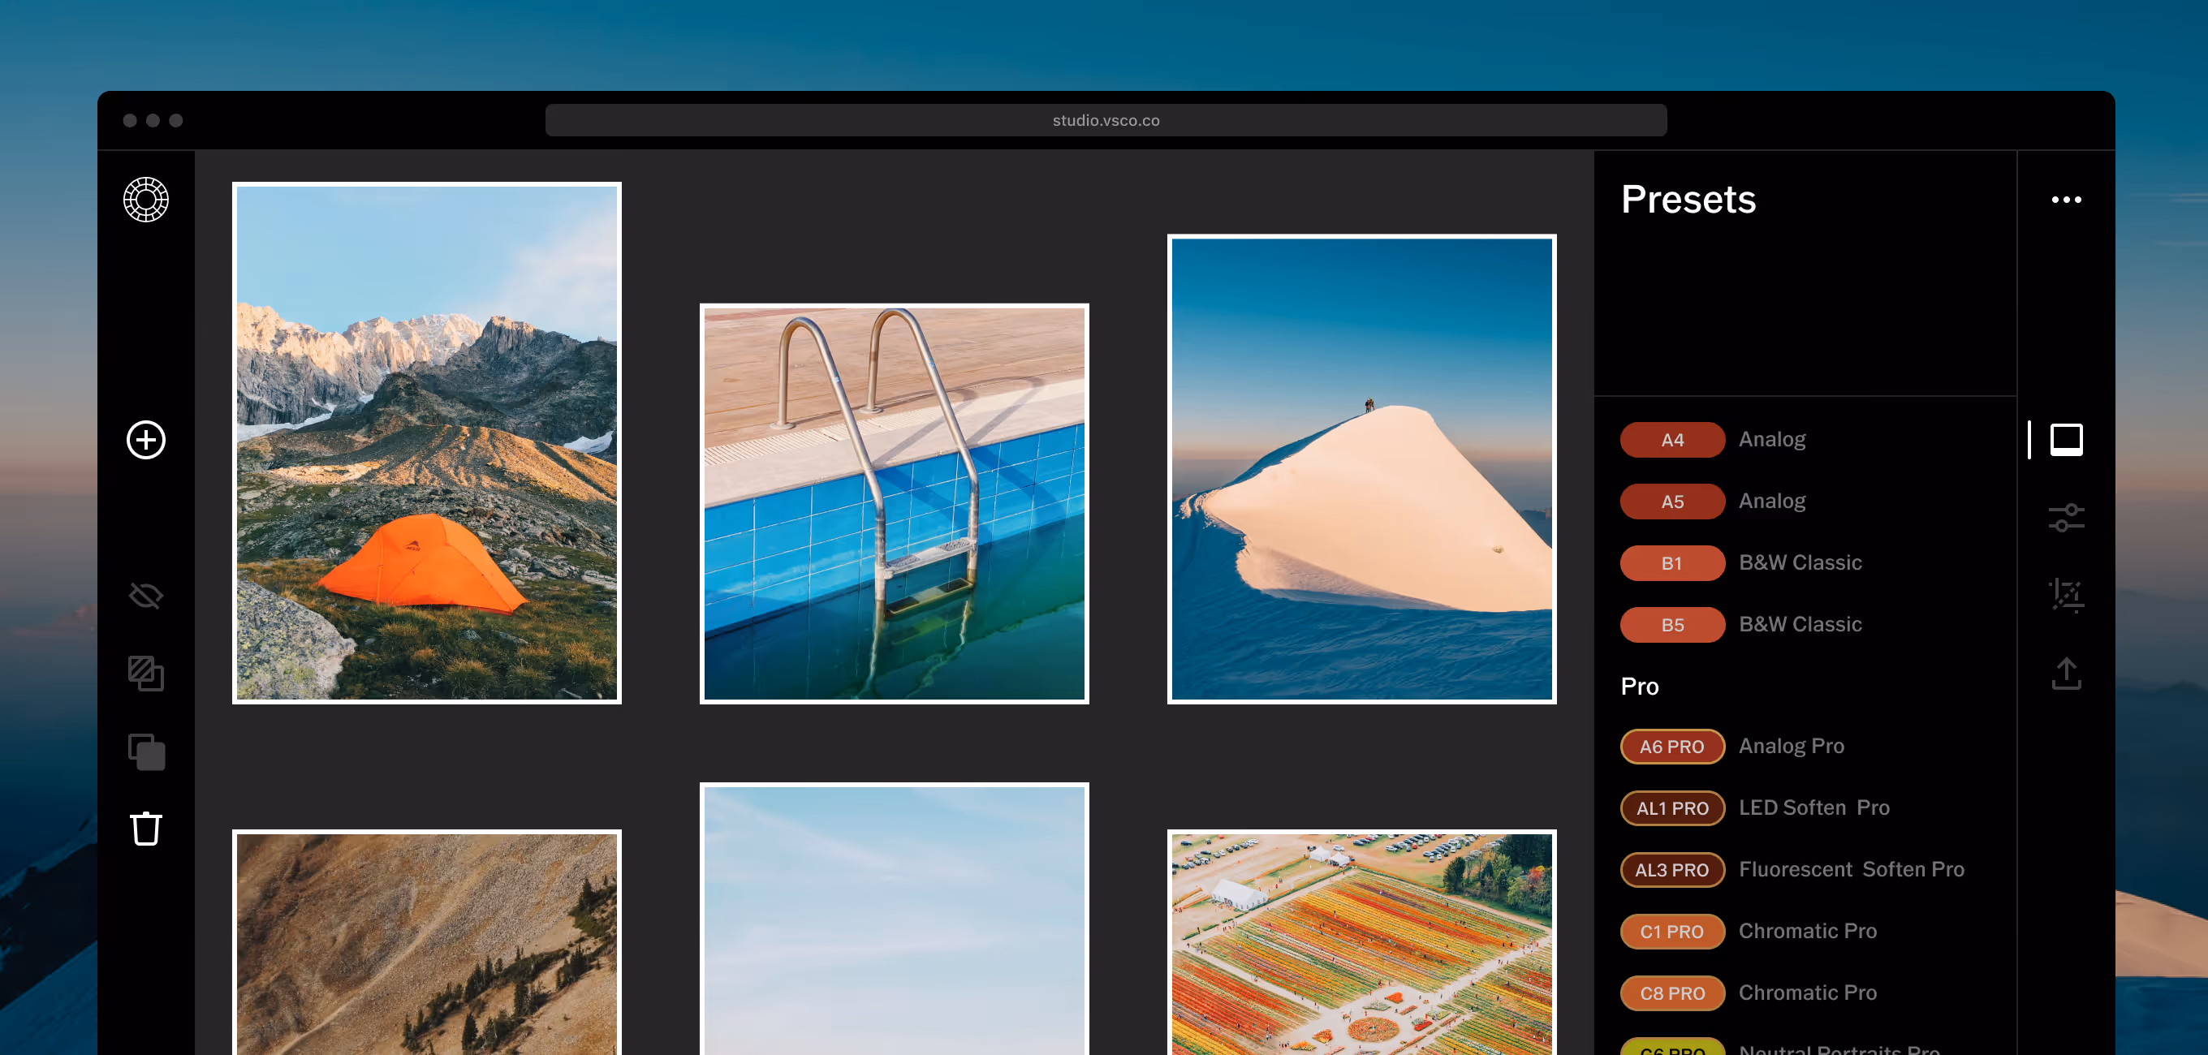Select the Presets panel icon
Viewport: 2208px width, 1055px height.
click(x=2067, y=440)
